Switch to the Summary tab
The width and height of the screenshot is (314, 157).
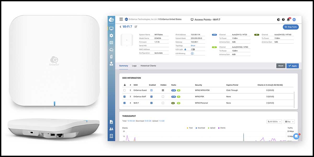pos(124,66)
